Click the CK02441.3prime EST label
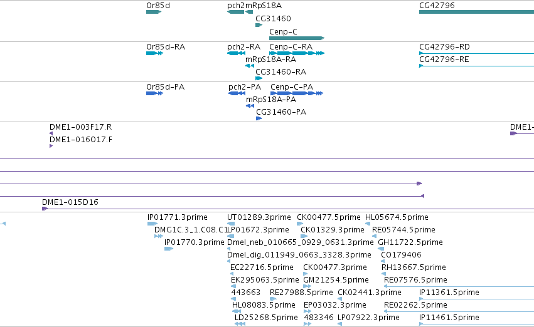This screenshot has height=327, width=534. (370, 293)
